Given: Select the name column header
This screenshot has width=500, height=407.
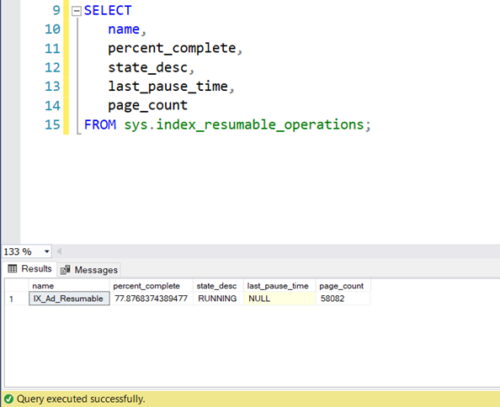Looking at the screenshot, I should click(69, 286).
